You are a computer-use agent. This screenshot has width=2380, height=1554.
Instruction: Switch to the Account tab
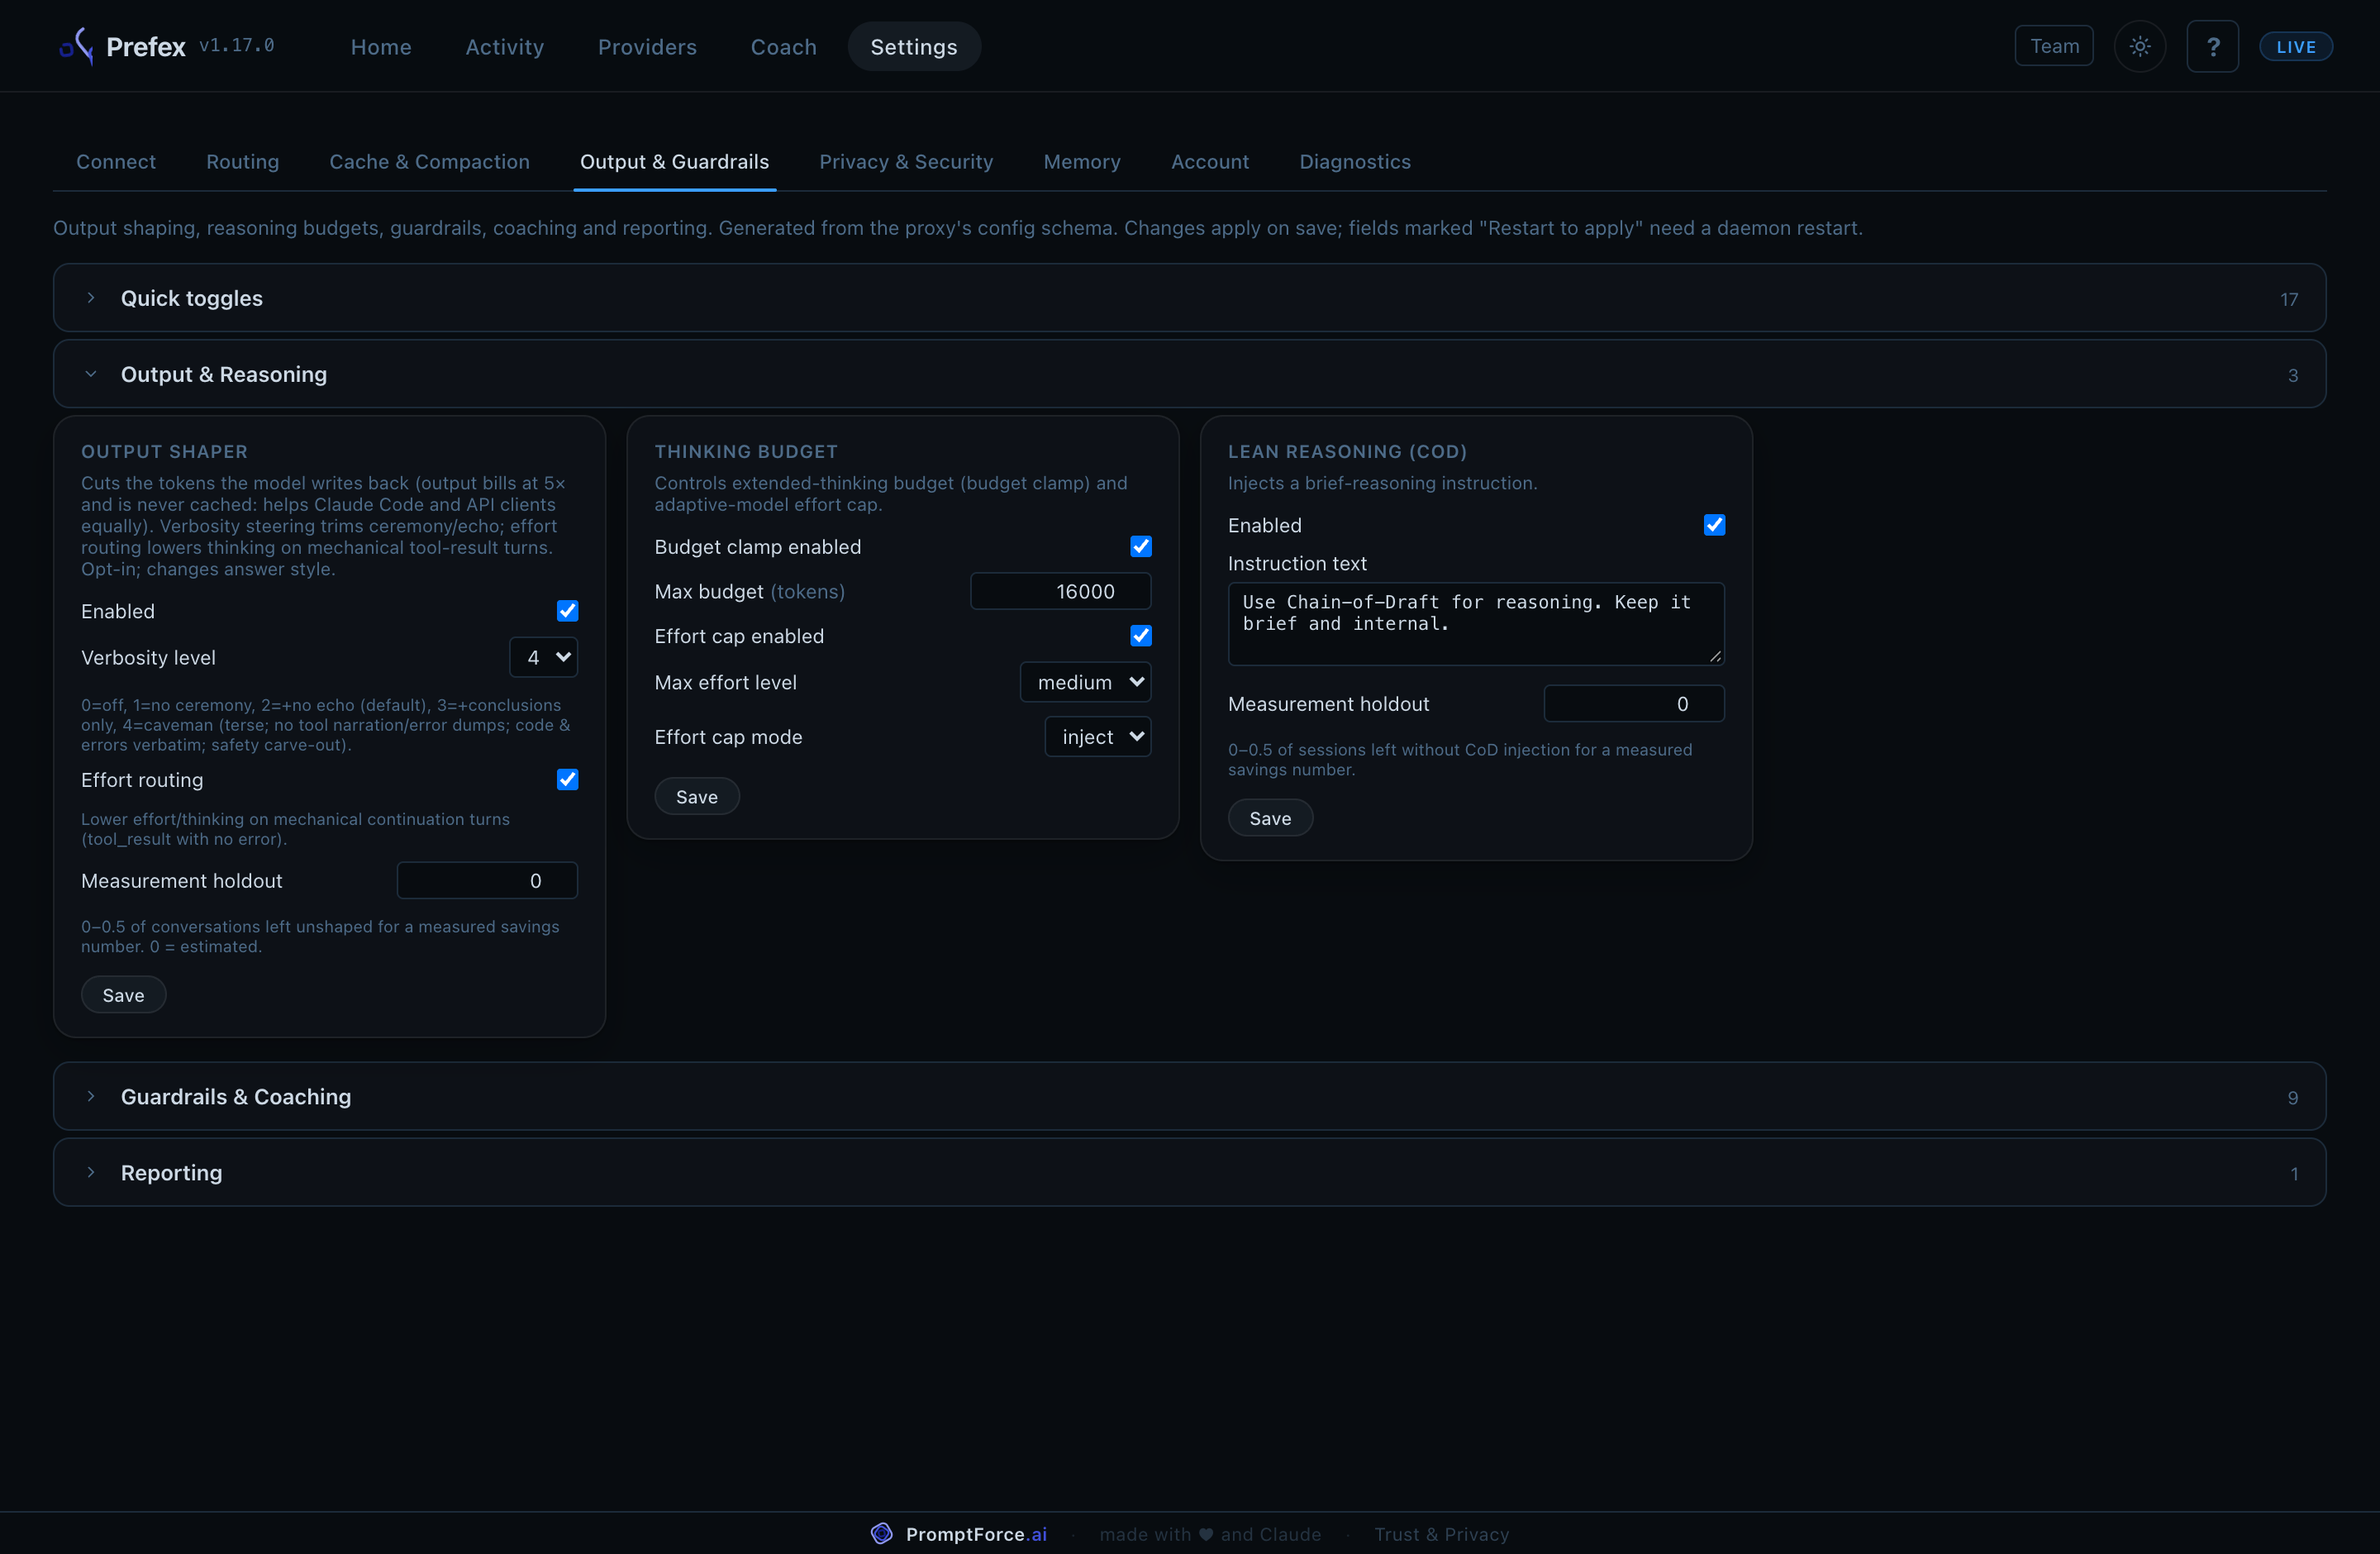pos(1210,162)
